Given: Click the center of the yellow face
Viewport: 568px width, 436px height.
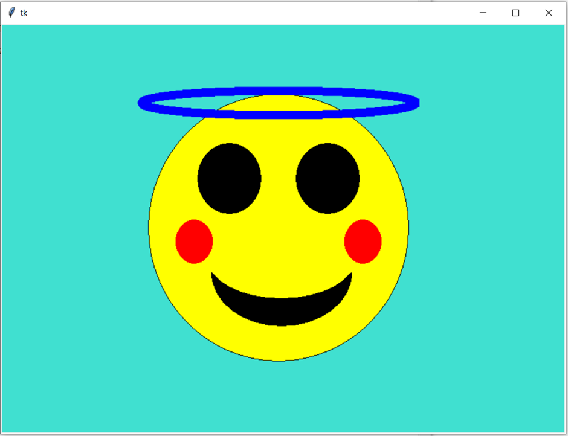Looking at the screenshot, I should [278, 229].
